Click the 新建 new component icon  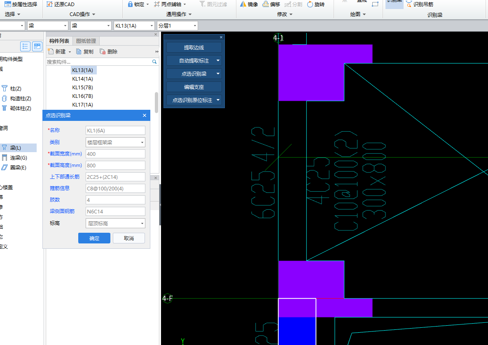51,51
